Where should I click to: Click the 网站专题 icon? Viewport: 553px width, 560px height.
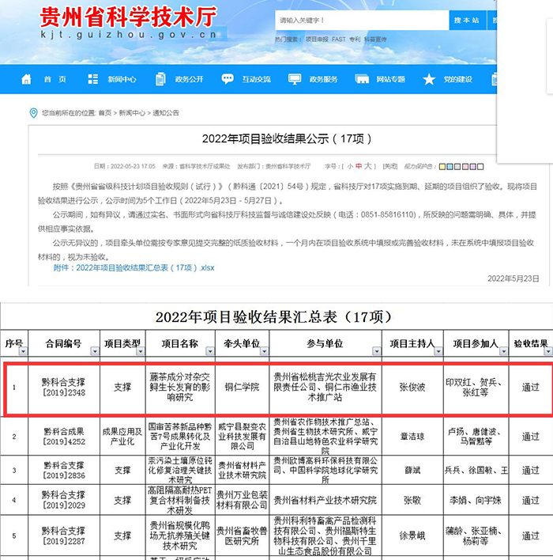(x=362, y=79)
